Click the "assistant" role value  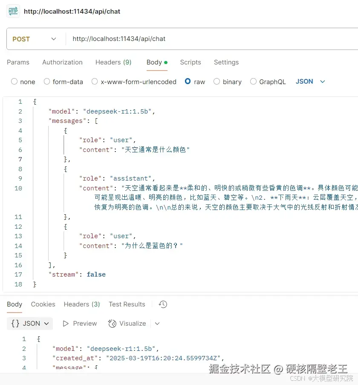pos(131,178)
